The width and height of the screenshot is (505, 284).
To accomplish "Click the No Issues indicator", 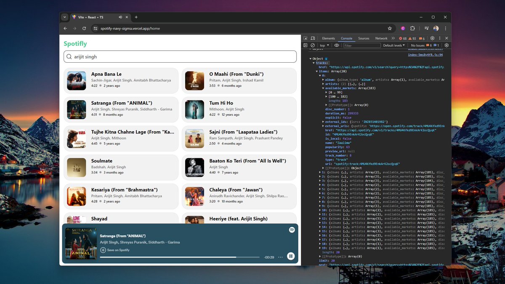I will pos(418,45).
